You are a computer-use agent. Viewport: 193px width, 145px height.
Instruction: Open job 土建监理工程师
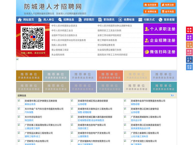click(32, 128)
